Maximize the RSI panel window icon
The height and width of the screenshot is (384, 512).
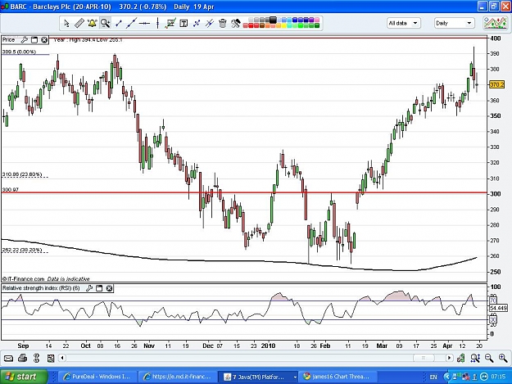(x=99, y=288)
